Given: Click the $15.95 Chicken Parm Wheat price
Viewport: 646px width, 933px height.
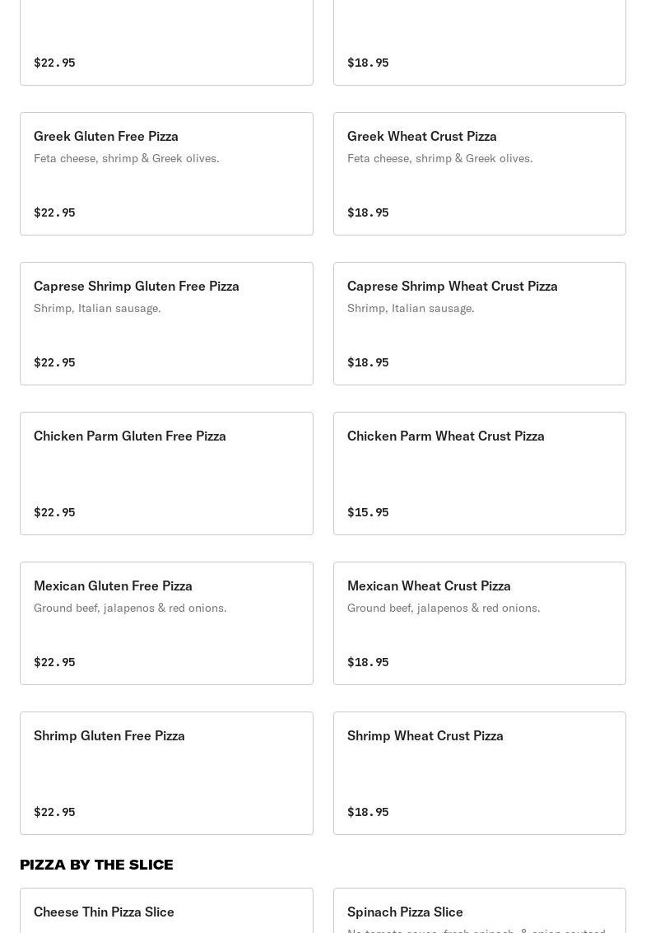Looking at the screenshot, I should point(368,512).
